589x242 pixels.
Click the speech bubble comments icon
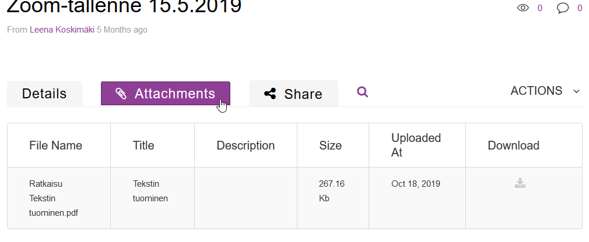[x=563, y=8]
